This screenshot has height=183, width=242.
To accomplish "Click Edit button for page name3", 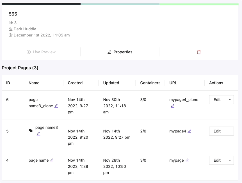I will (217, 131).
